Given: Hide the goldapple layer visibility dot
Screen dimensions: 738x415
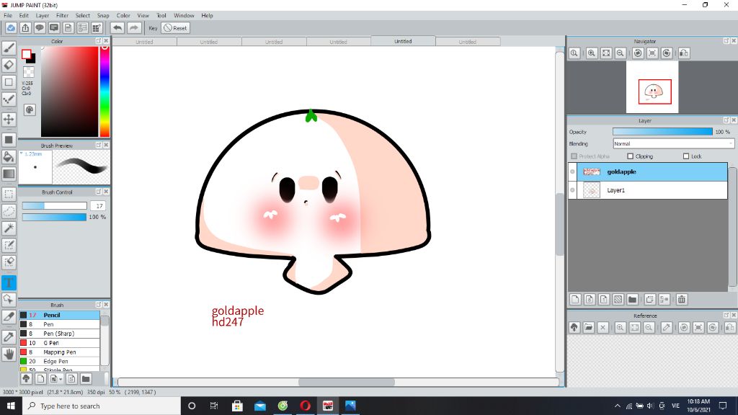Looking at the screenshot, I should click(x=572, y=171).
